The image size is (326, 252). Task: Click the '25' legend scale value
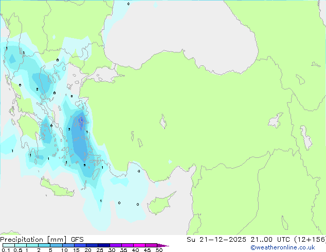pyautogui.click(x=100, y=250)
